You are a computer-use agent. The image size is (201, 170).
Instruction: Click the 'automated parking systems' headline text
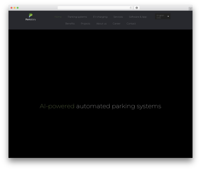[x=119, y=107]
